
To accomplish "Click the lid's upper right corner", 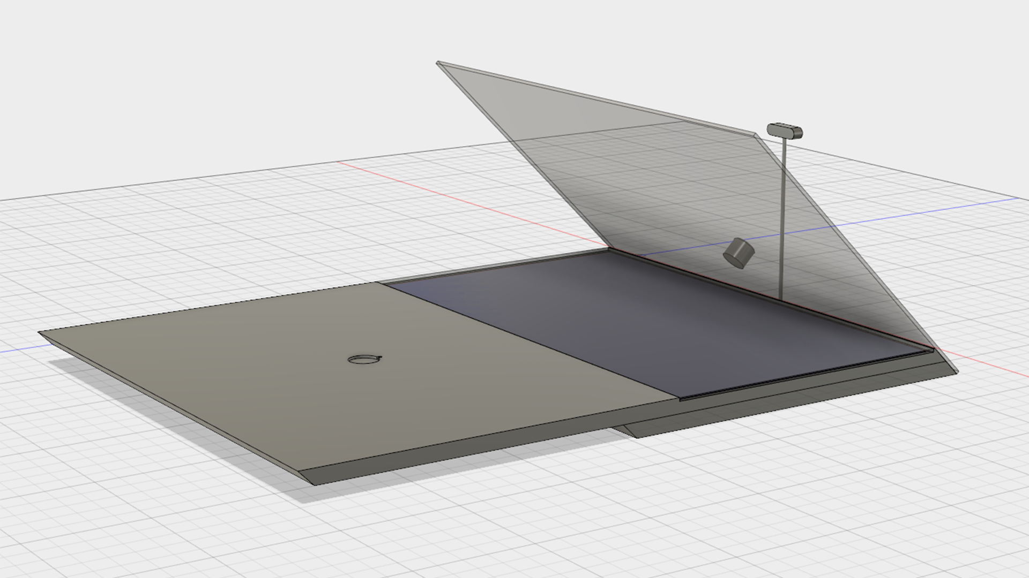I will tap(754, 134).
